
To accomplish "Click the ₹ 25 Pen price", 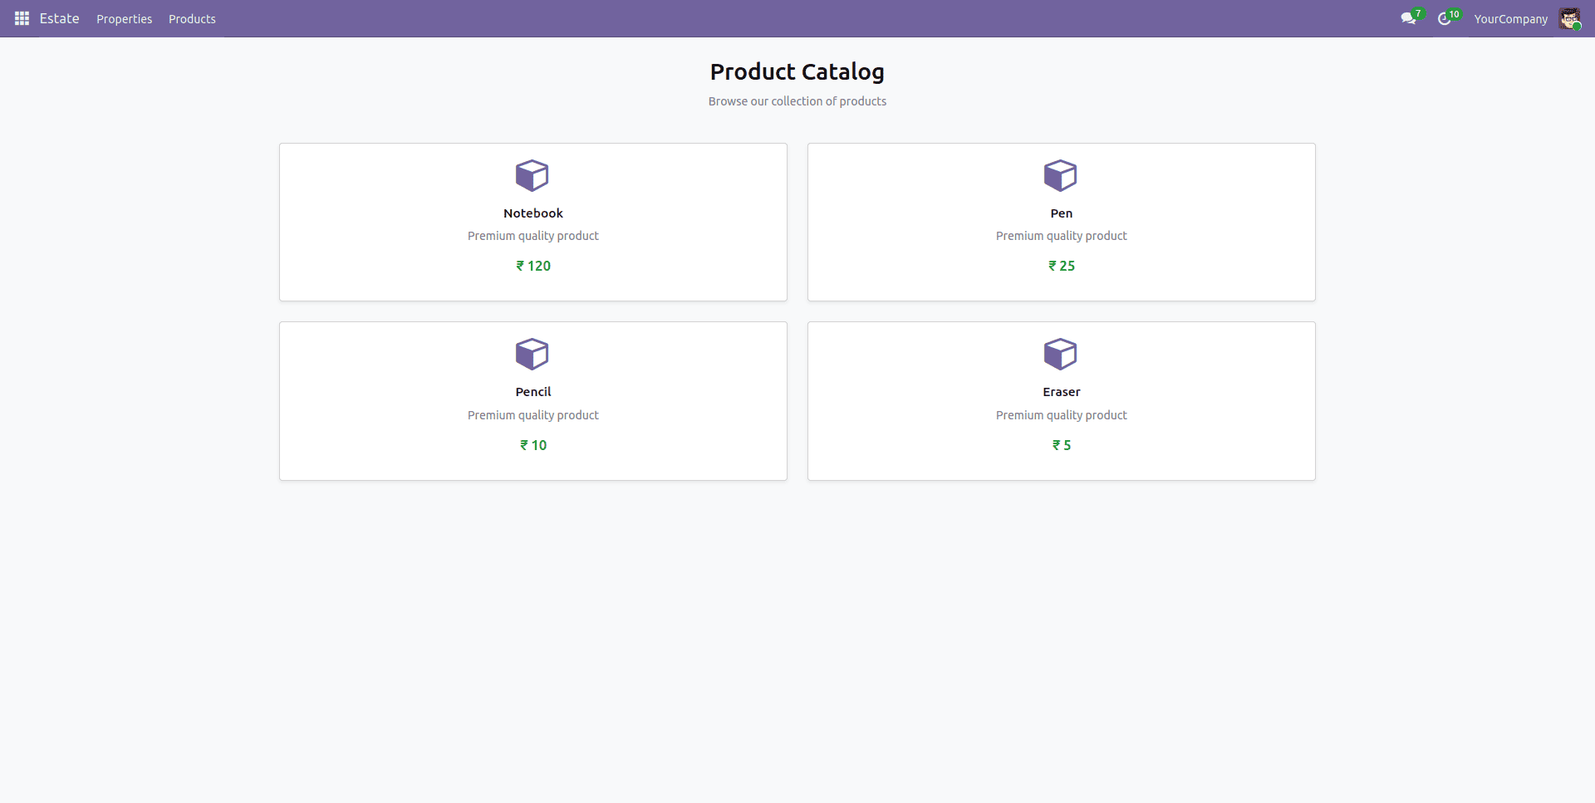I will (x=1061, y=266).
